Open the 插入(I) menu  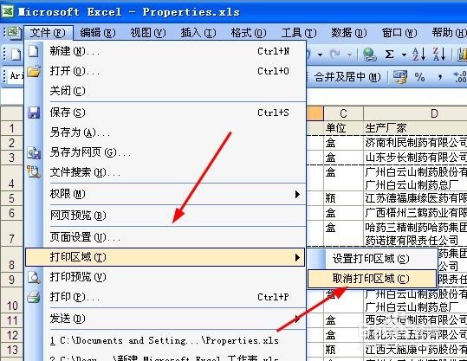pos(198,32)
